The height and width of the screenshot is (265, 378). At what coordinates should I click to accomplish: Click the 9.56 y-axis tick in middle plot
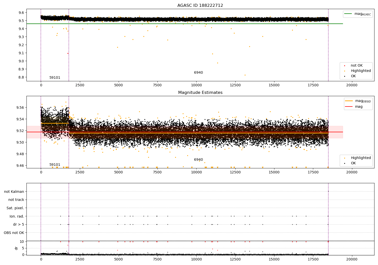[x=20, y=108]
